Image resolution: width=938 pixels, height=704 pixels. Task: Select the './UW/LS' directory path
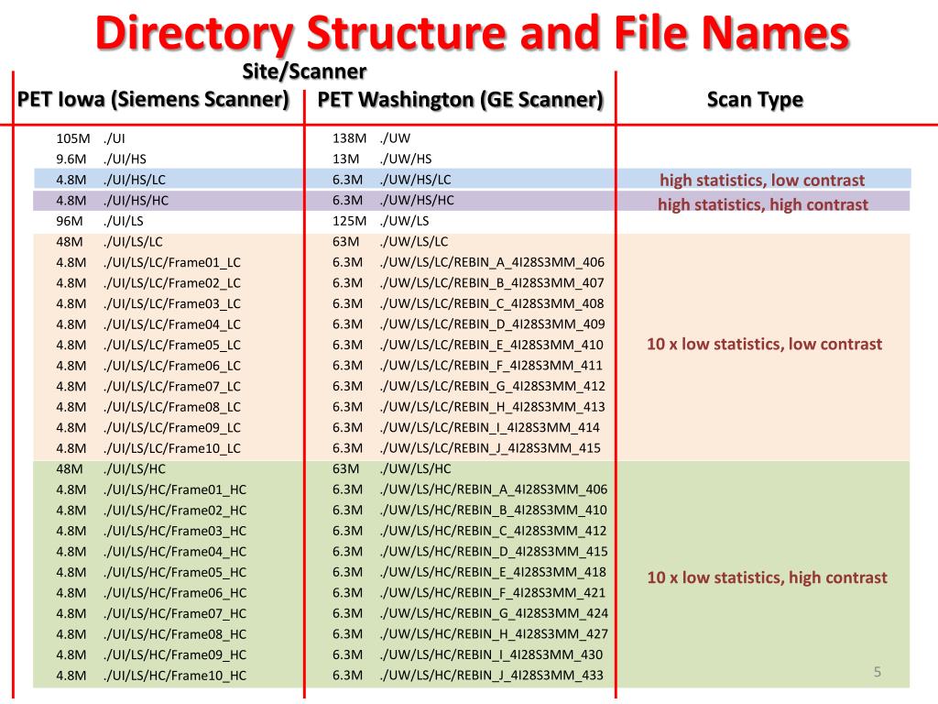404,221
